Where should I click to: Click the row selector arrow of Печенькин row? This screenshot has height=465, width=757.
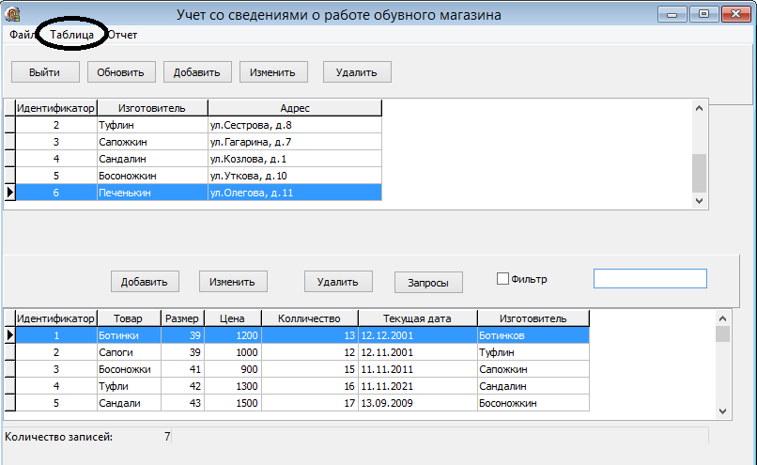click(x=9, y=193)
